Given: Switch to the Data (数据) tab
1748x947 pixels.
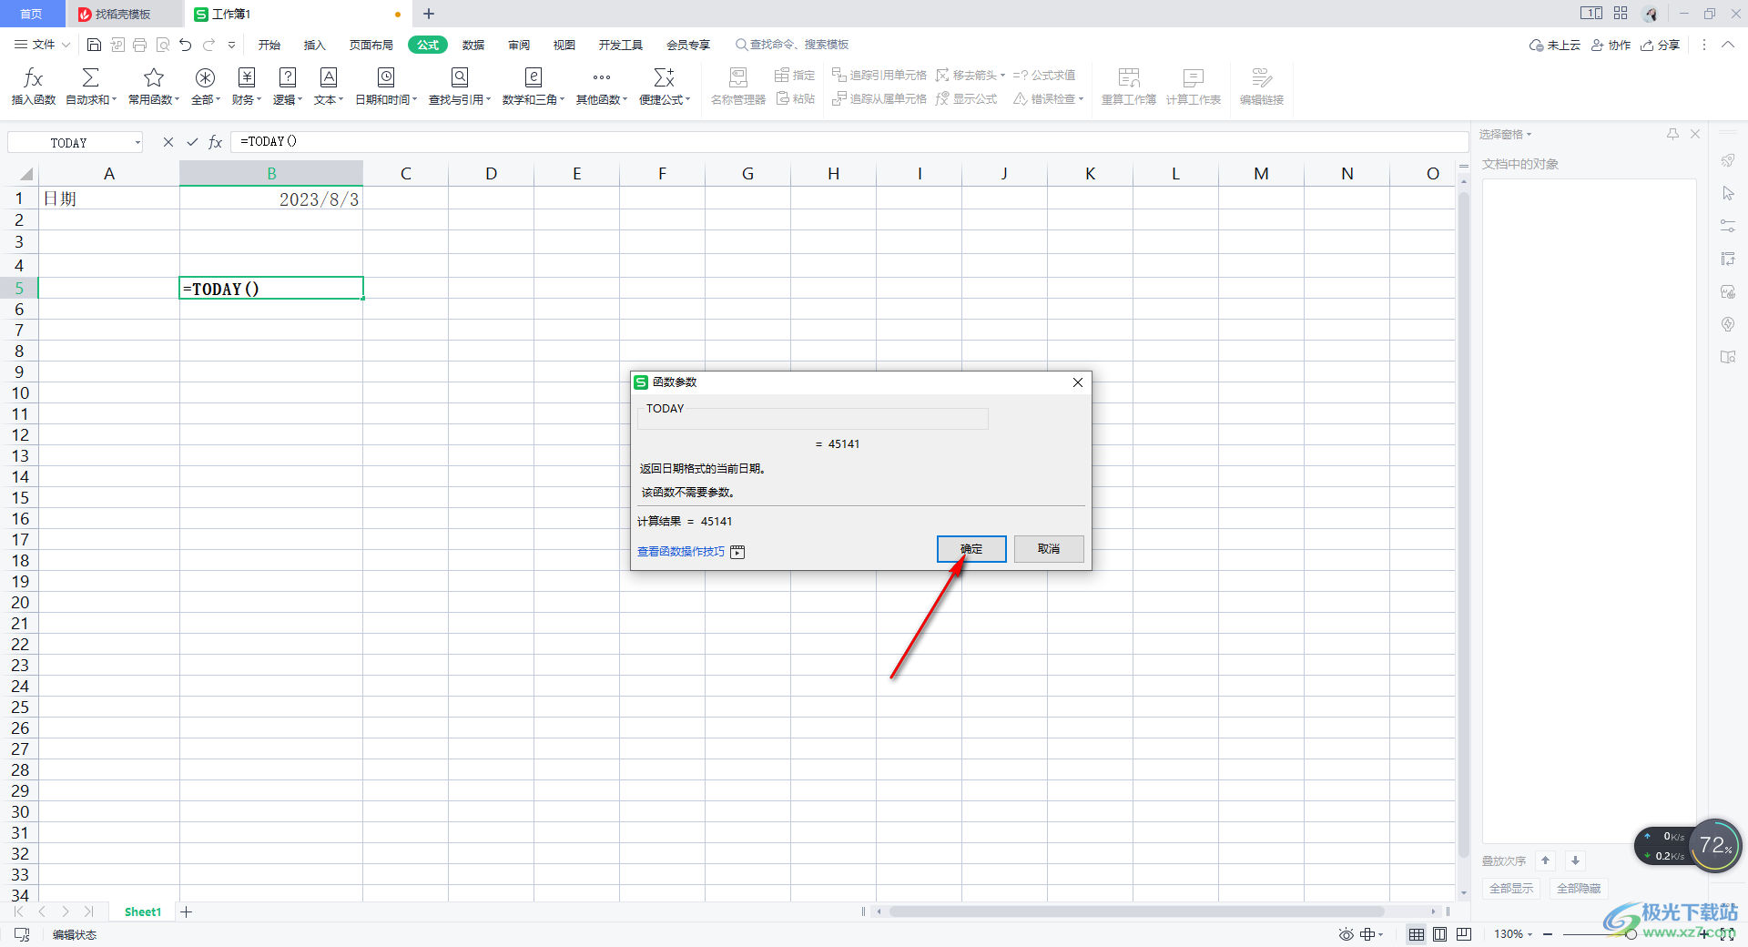Looking at the screenshot, I should point(473,45).
